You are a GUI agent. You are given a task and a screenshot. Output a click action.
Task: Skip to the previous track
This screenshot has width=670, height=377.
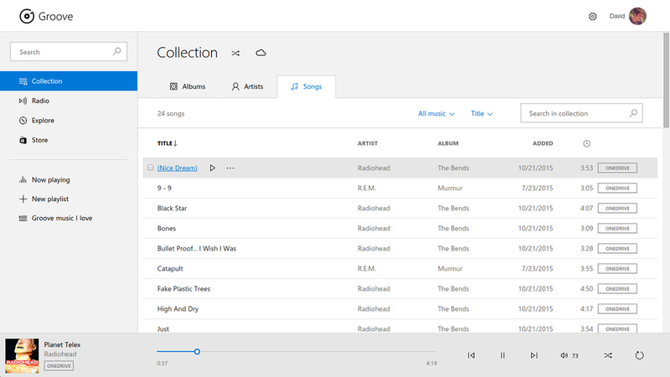pos(472,355)
